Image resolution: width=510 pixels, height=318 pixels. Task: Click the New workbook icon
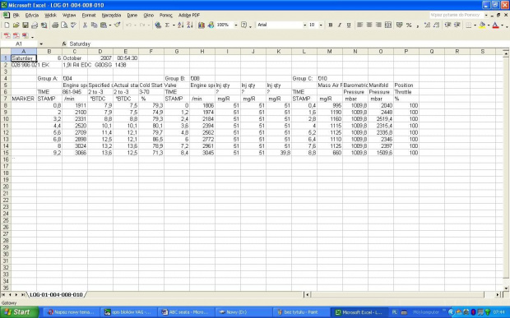click(x=7, y=25)
